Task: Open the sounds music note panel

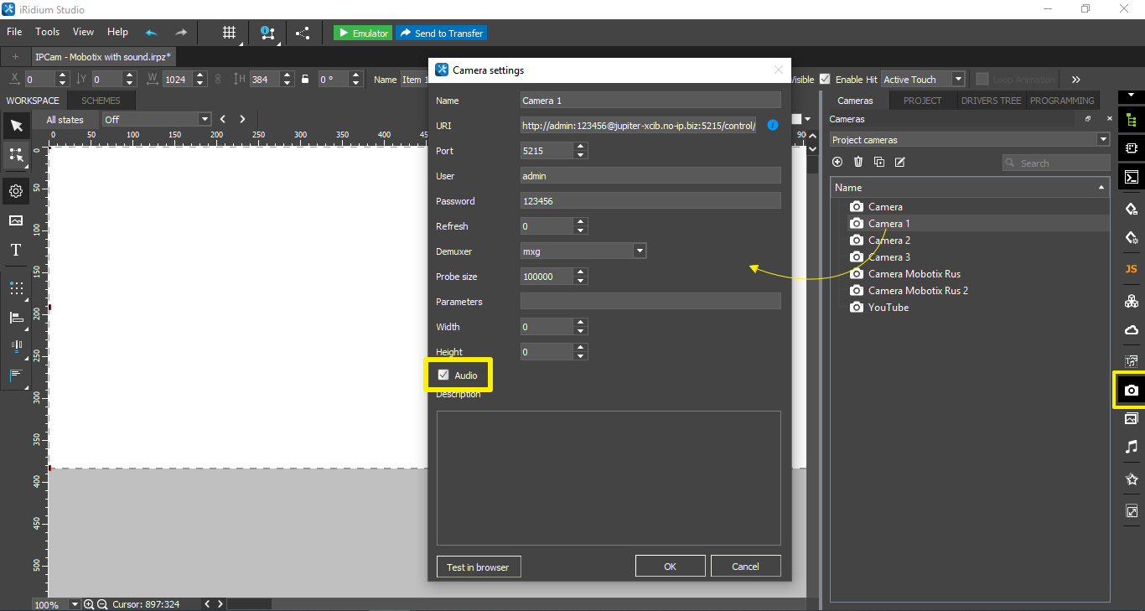Action: pyautogui.click(x=1131, y=448)
